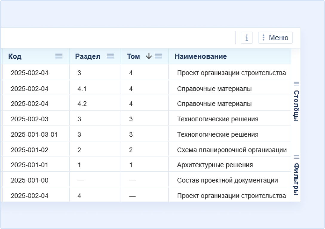Open the Меню button
This screenshot has height=229, width=325.
tap(275, 38)
